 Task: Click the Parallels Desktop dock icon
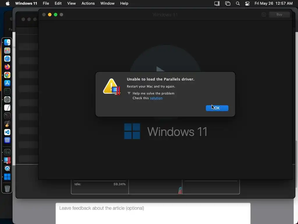(x=7, y=160)
